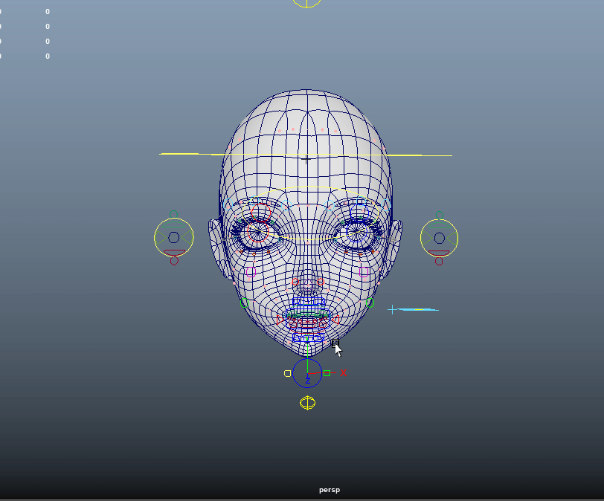The height and width of the screenshot is (501, 604).
Task: Select the green jaw circle on screen-right
Action: (x=370, y=303)
